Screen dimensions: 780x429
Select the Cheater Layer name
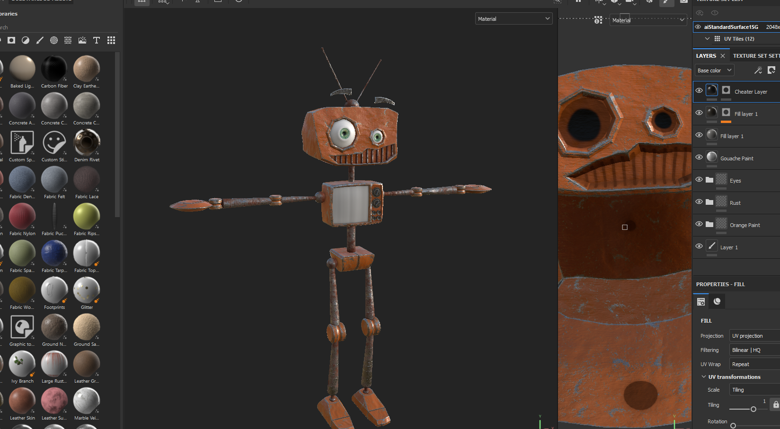point(751,92)
